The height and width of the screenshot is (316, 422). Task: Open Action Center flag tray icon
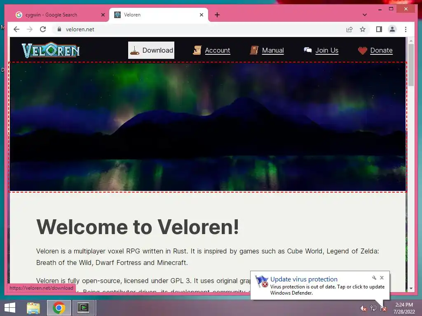(x=383, y=308)
